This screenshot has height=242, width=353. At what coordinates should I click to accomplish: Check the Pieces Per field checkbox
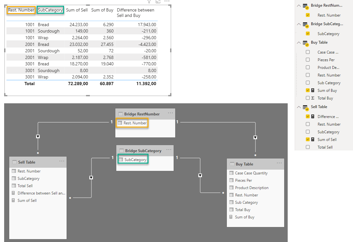coord(308,60)
